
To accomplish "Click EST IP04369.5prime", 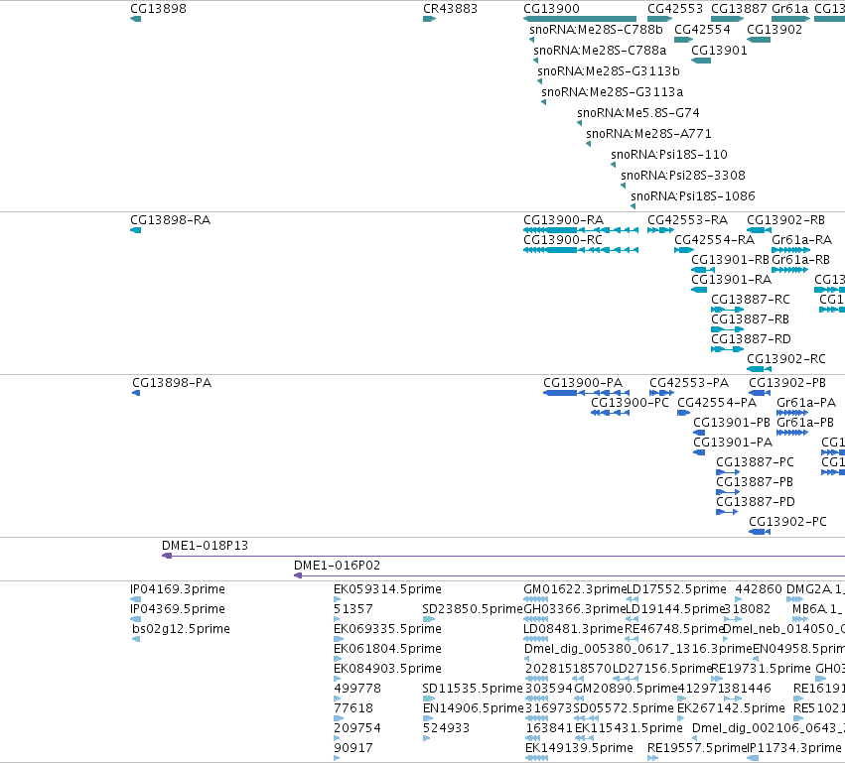I will pyautogui.click(x=178, y=609).
